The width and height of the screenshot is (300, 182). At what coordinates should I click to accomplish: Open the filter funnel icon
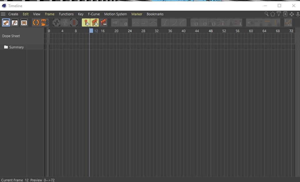[x=279, y=14]
